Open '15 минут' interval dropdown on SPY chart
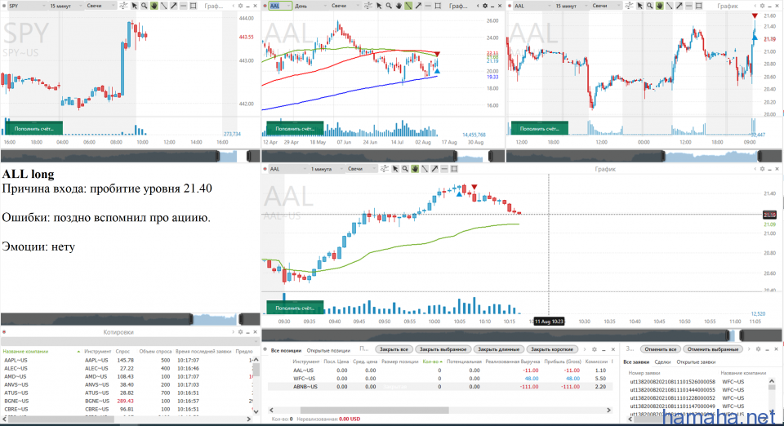The width and height of the screenshot is (784, 426). pos(65,6)
